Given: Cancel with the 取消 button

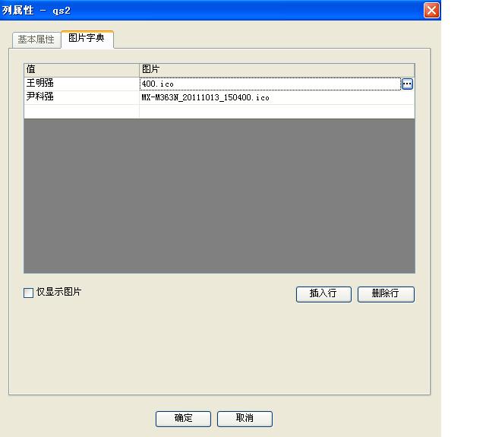Looking at the screenshot, I should pyautogui.click(x=245, y=419).
